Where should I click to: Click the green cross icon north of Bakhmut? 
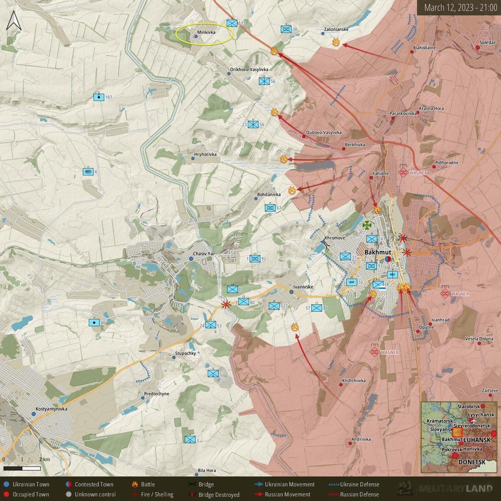click(367, 225)
